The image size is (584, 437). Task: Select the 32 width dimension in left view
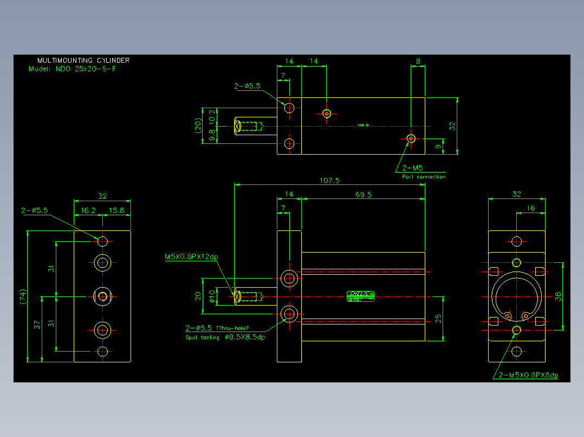coord(102,196)
